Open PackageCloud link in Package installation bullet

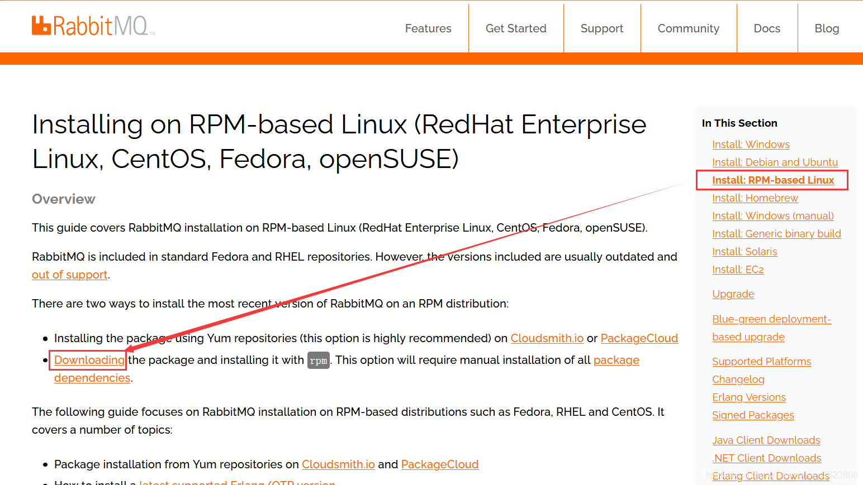point(439,464)
